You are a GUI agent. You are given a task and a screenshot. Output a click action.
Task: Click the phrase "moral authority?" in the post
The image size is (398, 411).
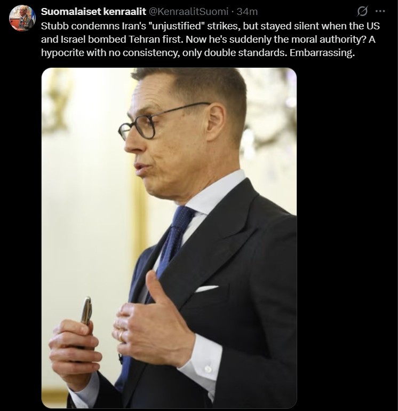pos(328,39)
